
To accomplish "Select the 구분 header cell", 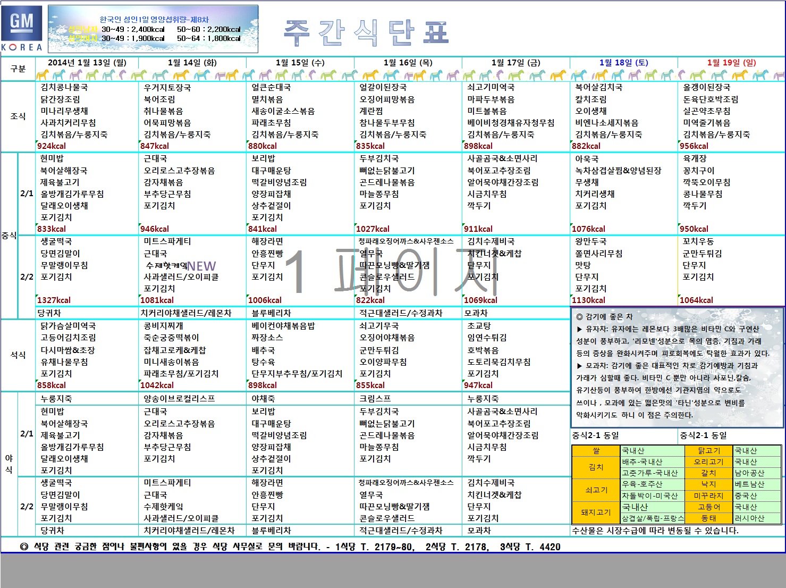I will pyautogui.click(x=18, y=69).
